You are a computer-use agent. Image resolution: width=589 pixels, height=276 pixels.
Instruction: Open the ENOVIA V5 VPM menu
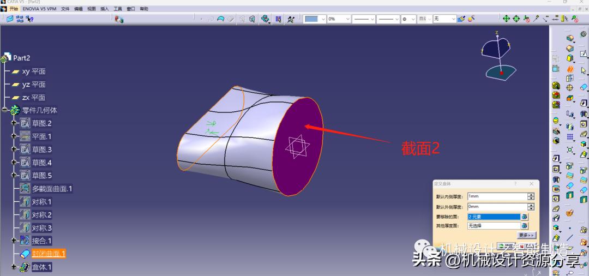point(39,9)
